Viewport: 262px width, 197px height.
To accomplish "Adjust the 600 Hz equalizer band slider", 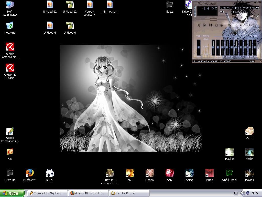I will point(227,47).
